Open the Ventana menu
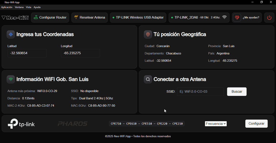The width and height of the screenshot is (276, 143). 19,7
